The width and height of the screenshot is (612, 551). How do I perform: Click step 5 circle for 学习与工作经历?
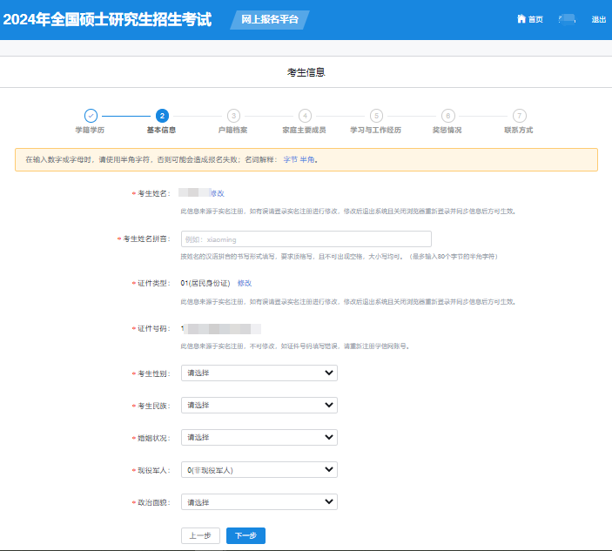click(x=376, y=115)
